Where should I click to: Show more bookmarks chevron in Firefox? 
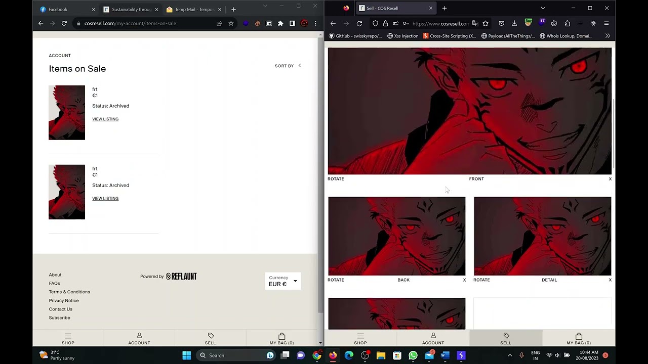(x=607, y=36)
